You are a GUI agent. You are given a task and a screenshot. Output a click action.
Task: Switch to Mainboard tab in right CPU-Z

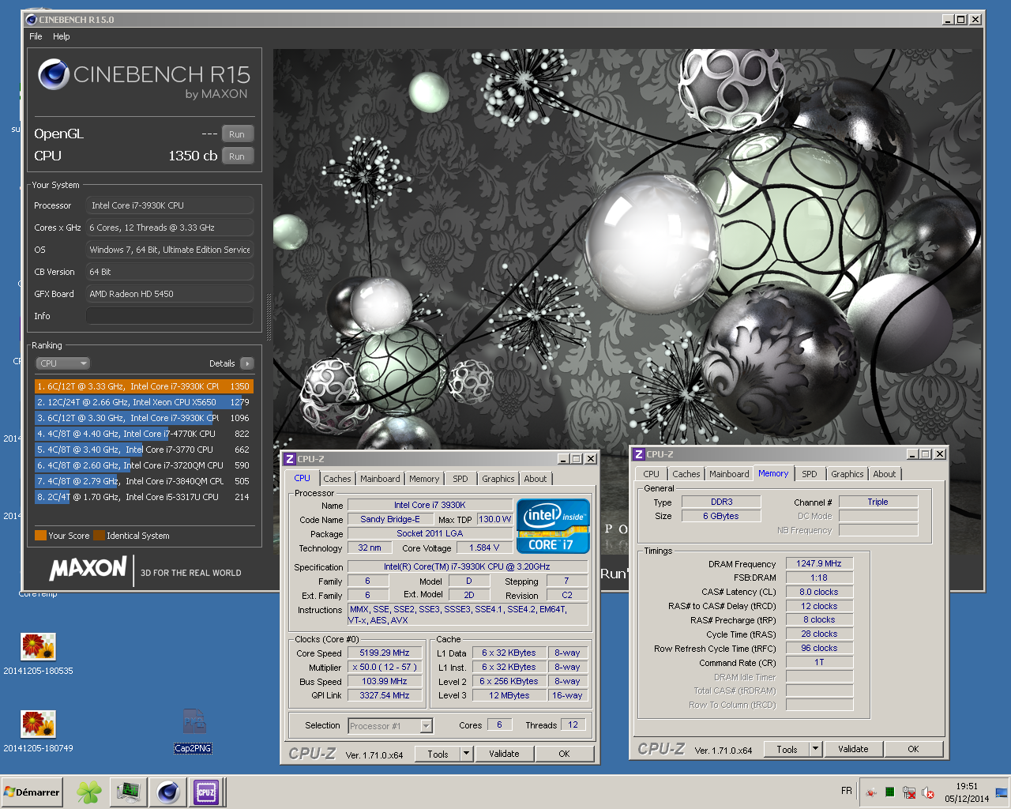pos(729,474)
